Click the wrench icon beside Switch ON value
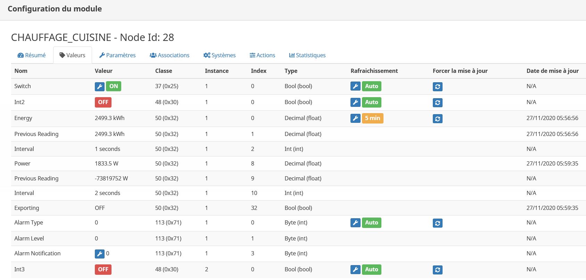 tap(99, 87)
